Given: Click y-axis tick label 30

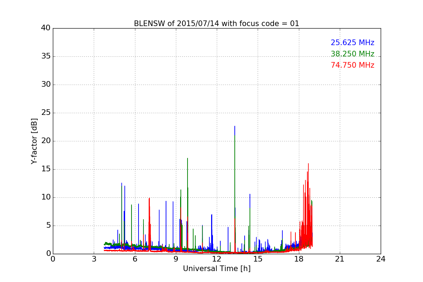Looking at the screenshot, I should coord(46,85).
